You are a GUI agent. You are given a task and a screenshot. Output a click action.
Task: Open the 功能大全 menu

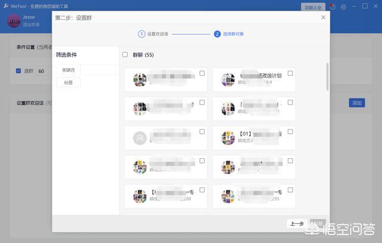click(313, 7)
